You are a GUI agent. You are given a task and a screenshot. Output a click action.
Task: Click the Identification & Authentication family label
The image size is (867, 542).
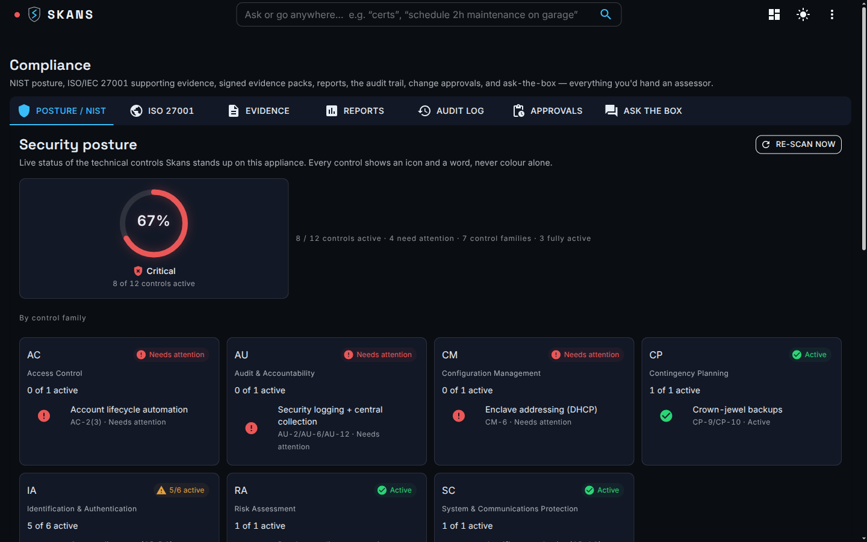[x=82, y=509]
